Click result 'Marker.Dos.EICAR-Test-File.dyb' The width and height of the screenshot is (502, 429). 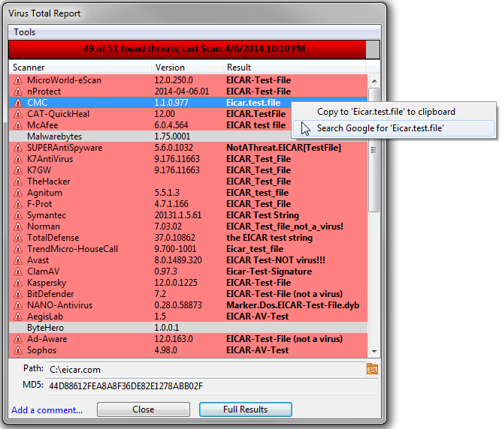coord(292,305)
